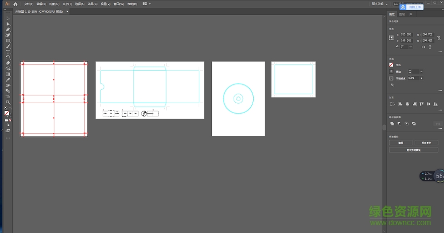
Task: Click the reference point grid selector
Action: pos(391,38)
